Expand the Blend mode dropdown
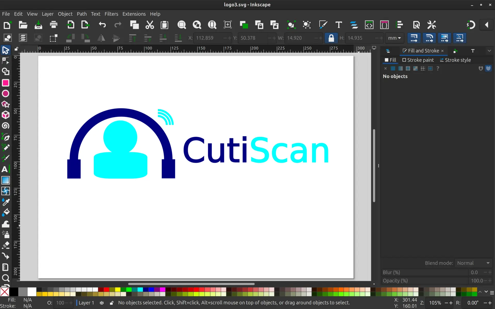 coord(473,263)
